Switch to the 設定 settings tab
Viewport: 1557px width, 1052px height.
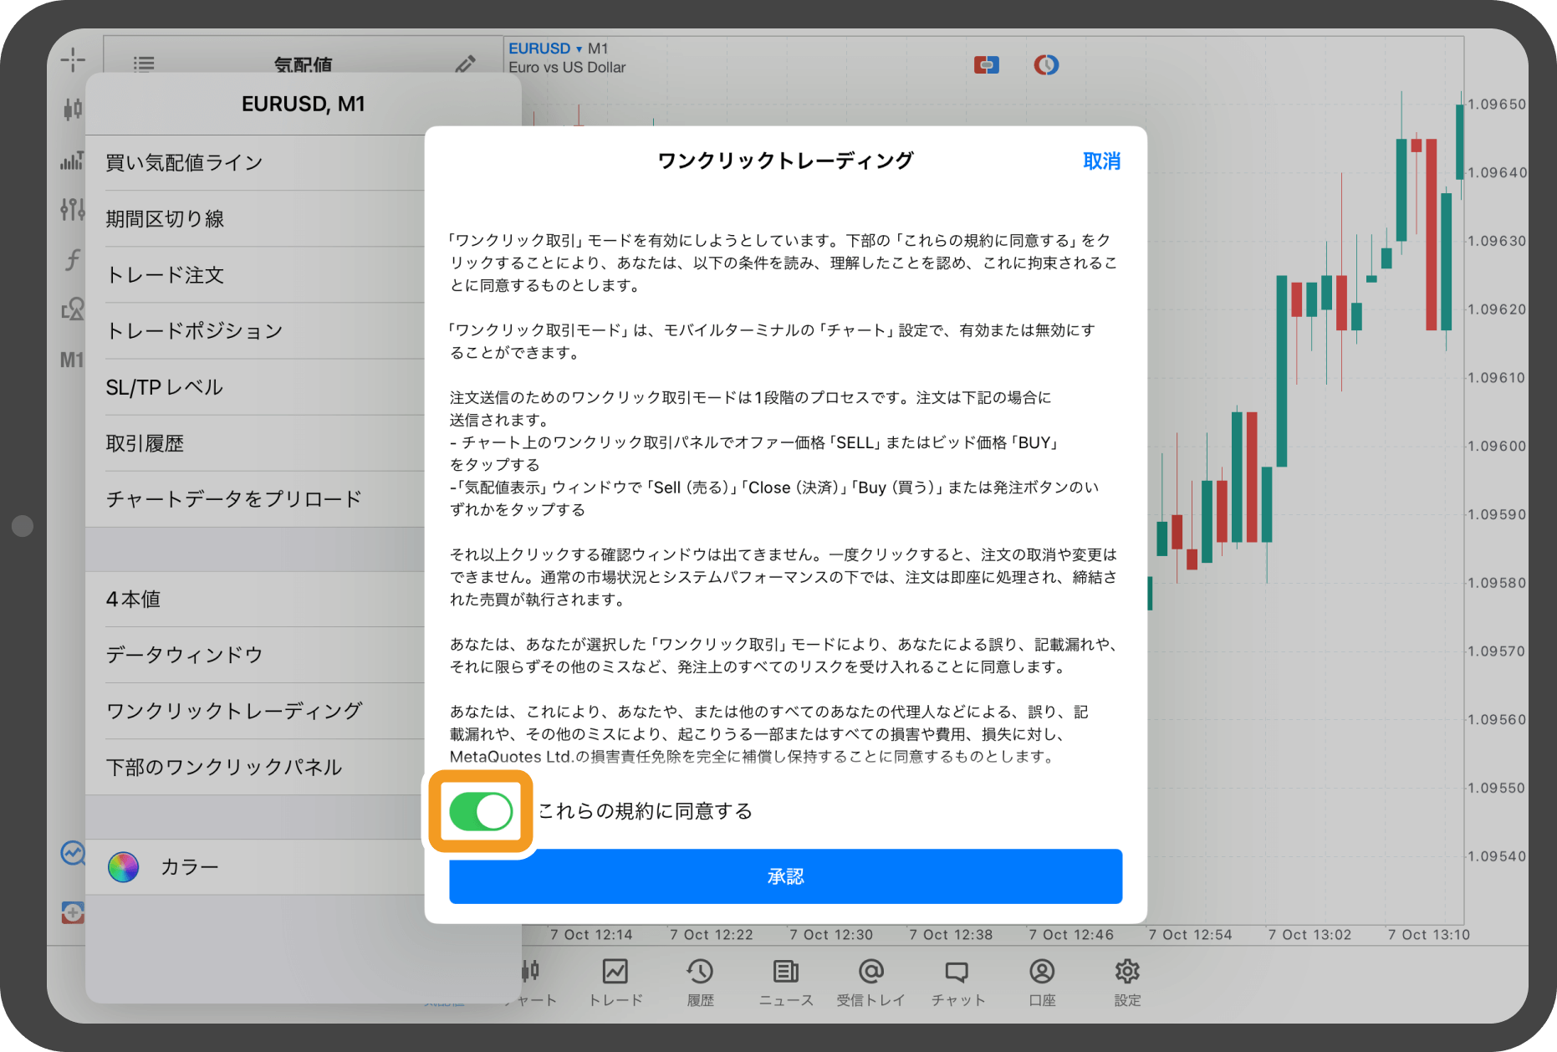click(x=1127, y=983)
